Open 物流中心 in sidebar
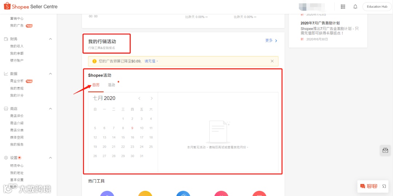393x196 pixels. (17, 166)
